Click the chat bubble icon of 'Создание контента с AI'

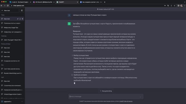tap(2, 61)
